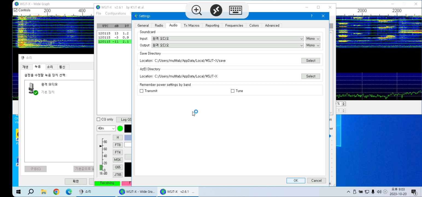Switch to 재생 tab in sound window
Viewport: 422px width, 197px height.
point(25,67)
